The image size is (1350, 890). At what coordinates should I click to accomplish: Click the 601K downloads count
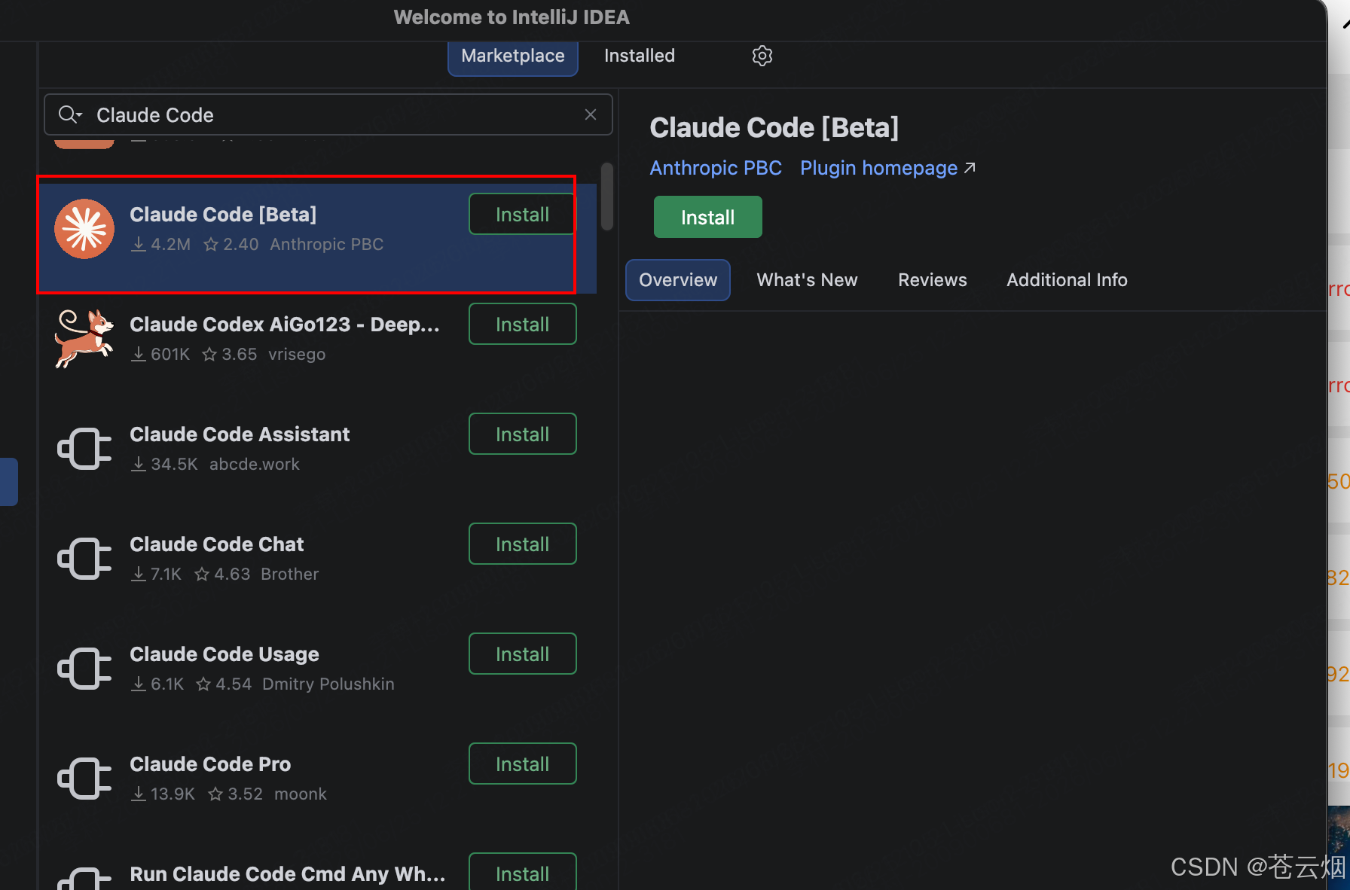160,355
